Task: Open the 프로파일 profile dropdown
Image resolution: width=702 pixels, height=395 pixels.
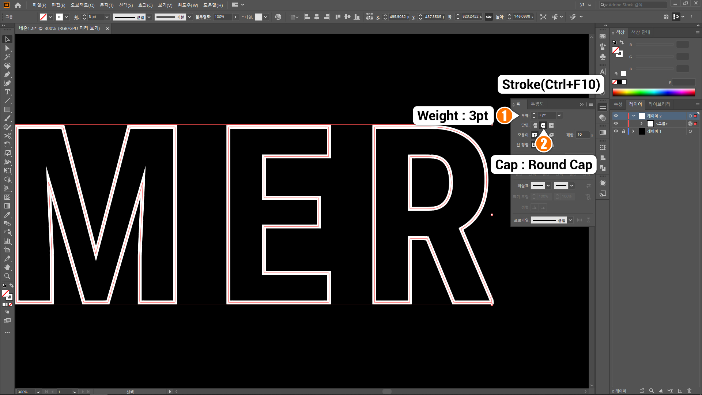Action: point(570,220)
